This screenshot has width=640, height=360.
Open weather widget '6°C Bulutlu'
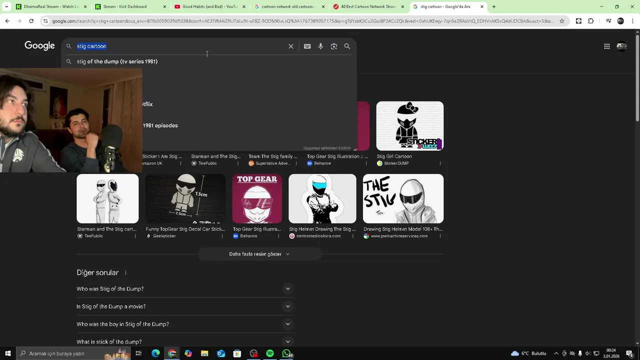tap(528, 353)
